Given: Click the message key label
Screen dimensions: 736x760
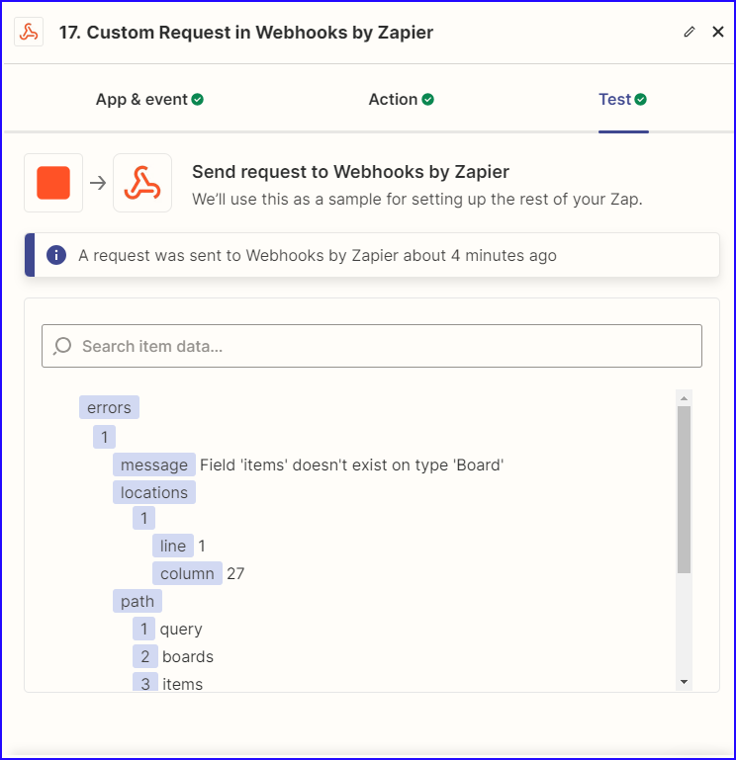Looking at the screenshot, I should pyautogui.click(x=154, y=464).
